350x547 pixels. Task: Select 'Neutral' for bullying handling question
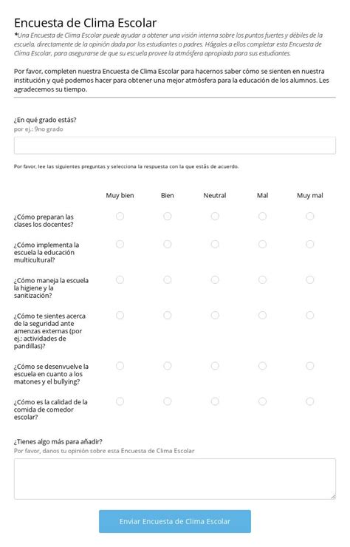[x=215, y=366]
